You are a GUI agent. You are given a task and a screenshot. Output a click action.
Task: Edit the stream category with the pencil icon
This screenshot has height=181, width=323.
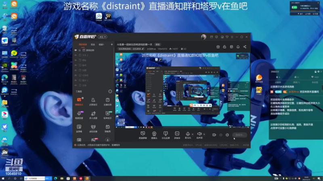point(143,49)
